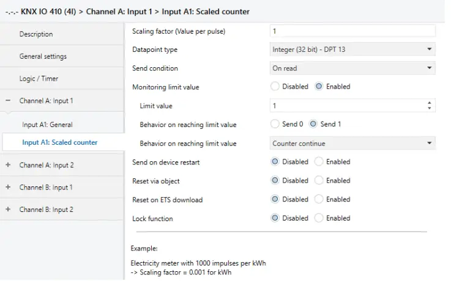Go to General settings tab

click(x=43, y=56)
